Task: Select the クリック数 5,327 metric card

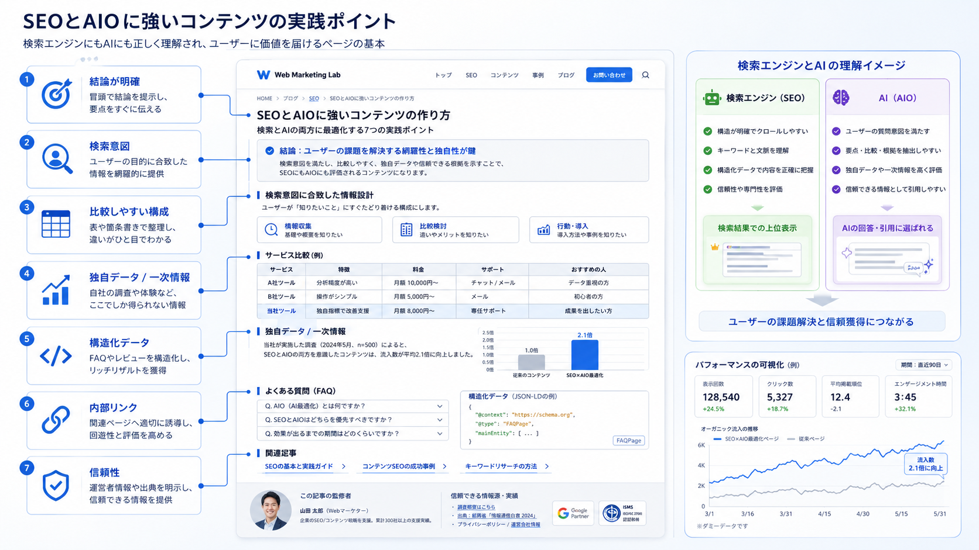Action: (787, 396)
